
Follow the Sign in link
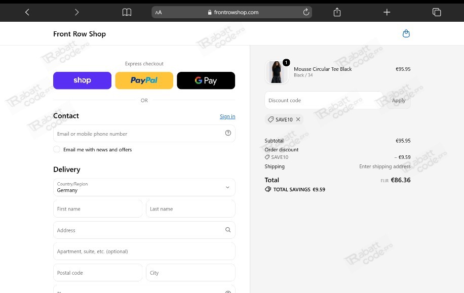227,116
